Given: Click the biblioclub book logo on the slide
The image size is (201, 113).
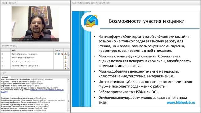Looking at the screenshot, I should coord(91,21).
